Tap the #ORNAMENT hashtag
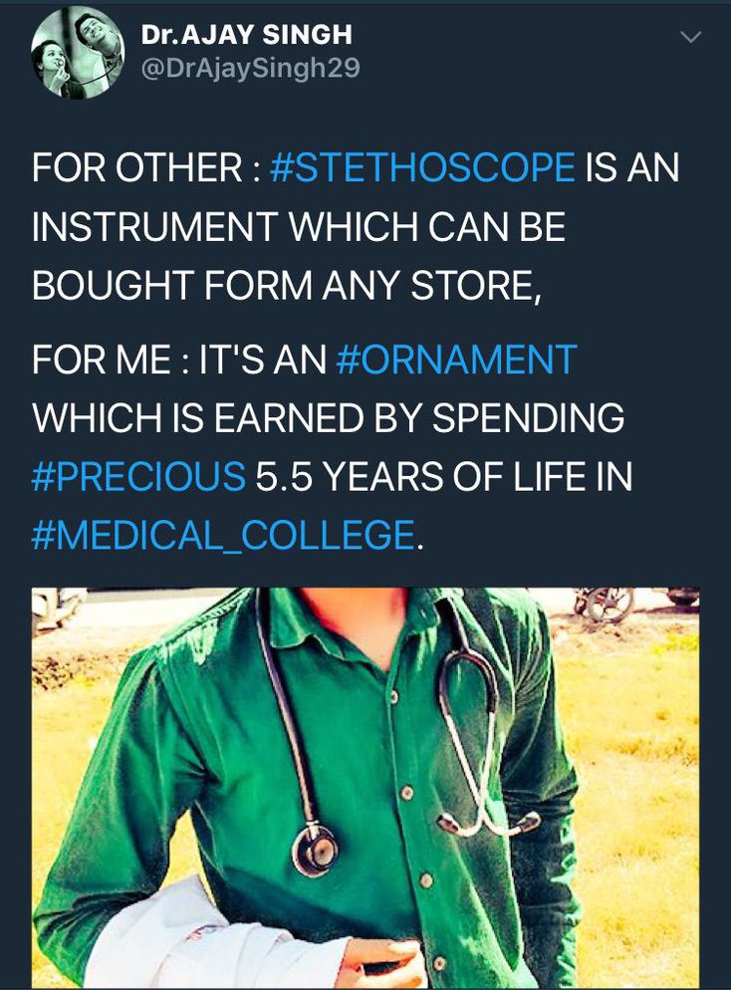 [456, 359]
